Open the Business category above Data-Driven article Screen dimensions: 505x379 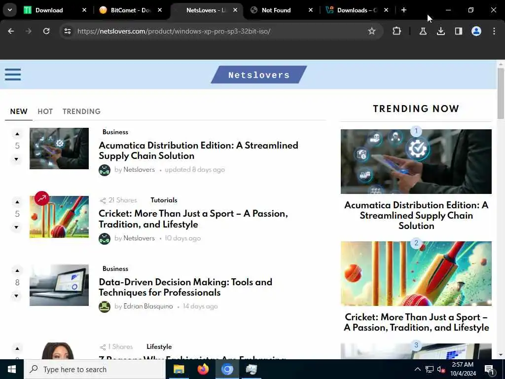click(115, 269)
